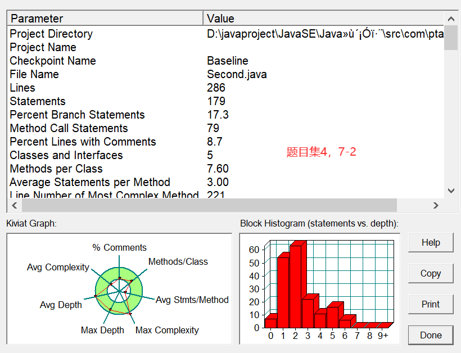Click the vertical scrollbar thumb

451,38
